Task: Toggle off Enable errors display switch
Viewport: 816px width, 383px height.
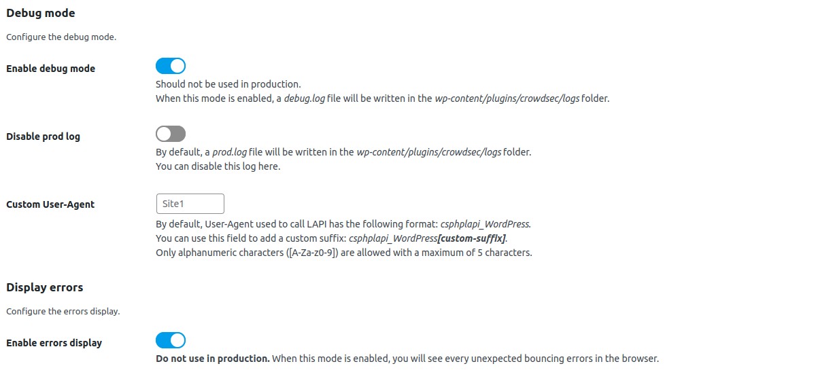Action: [171, 340]
